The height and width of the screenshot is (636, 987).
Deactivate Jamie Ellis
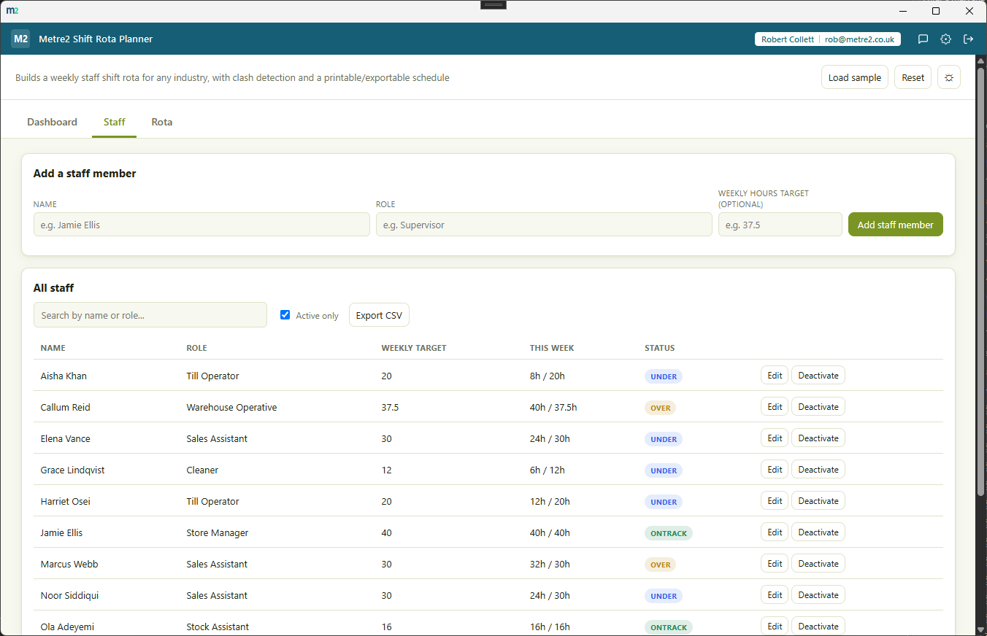click(818, 532)
